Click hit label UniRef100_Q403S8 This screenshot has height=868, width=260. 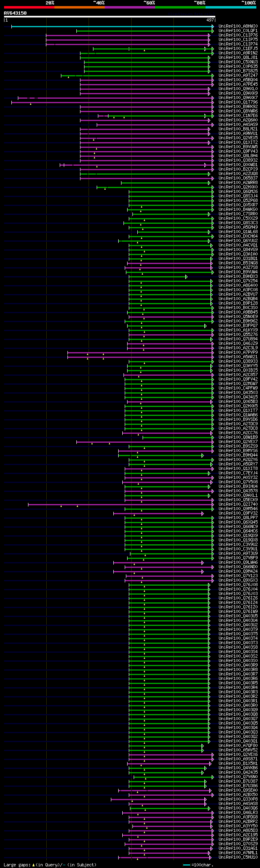click(x=238, y=647)
